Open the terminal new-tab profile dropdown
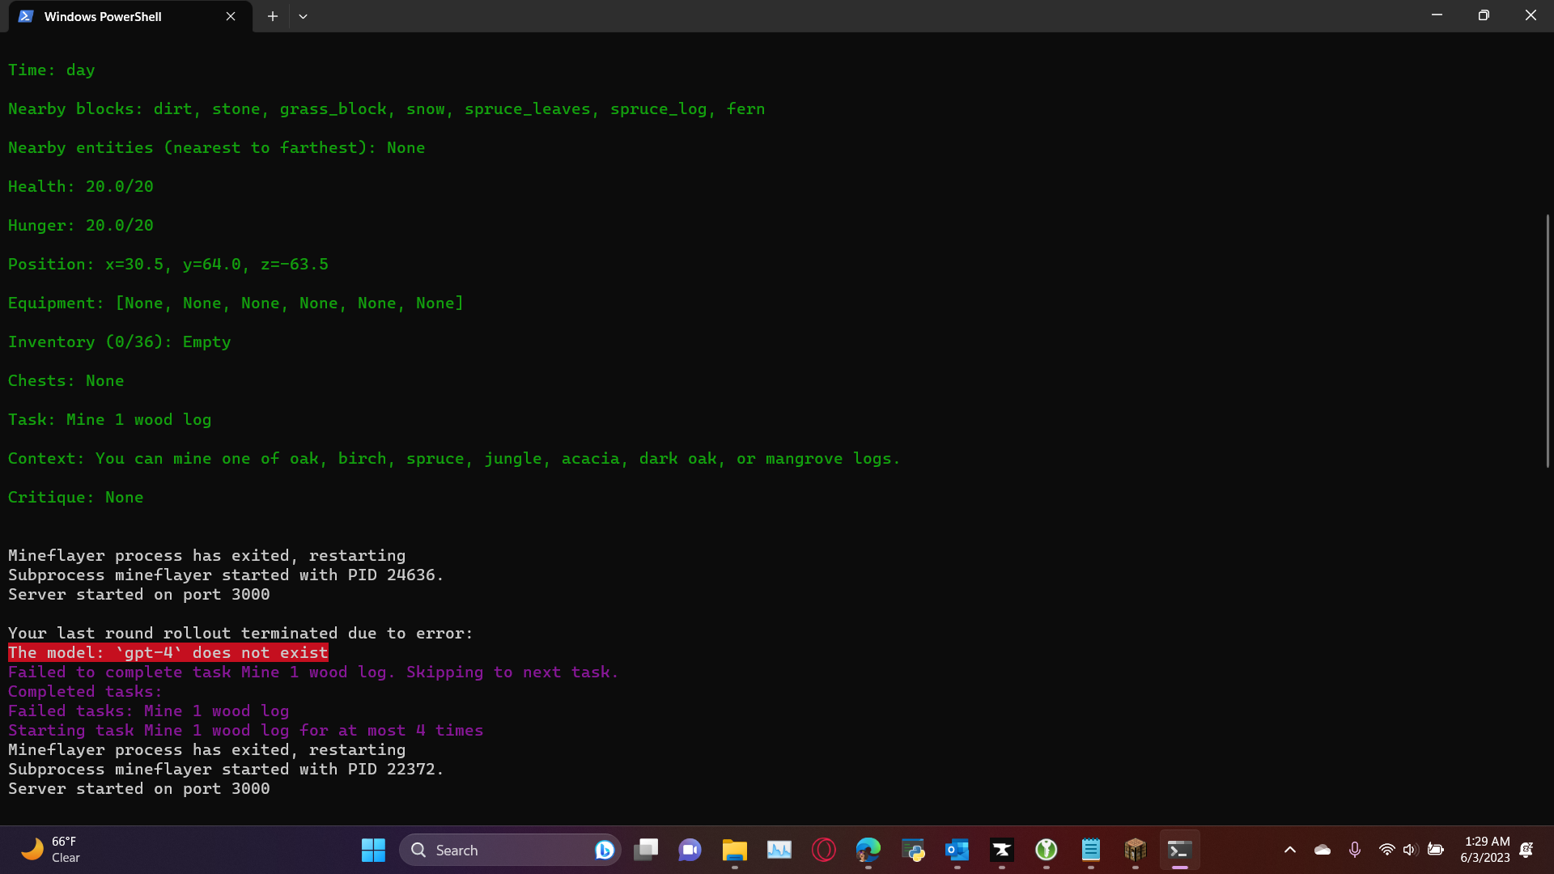The image size is (1554, 874). [303, 15]
